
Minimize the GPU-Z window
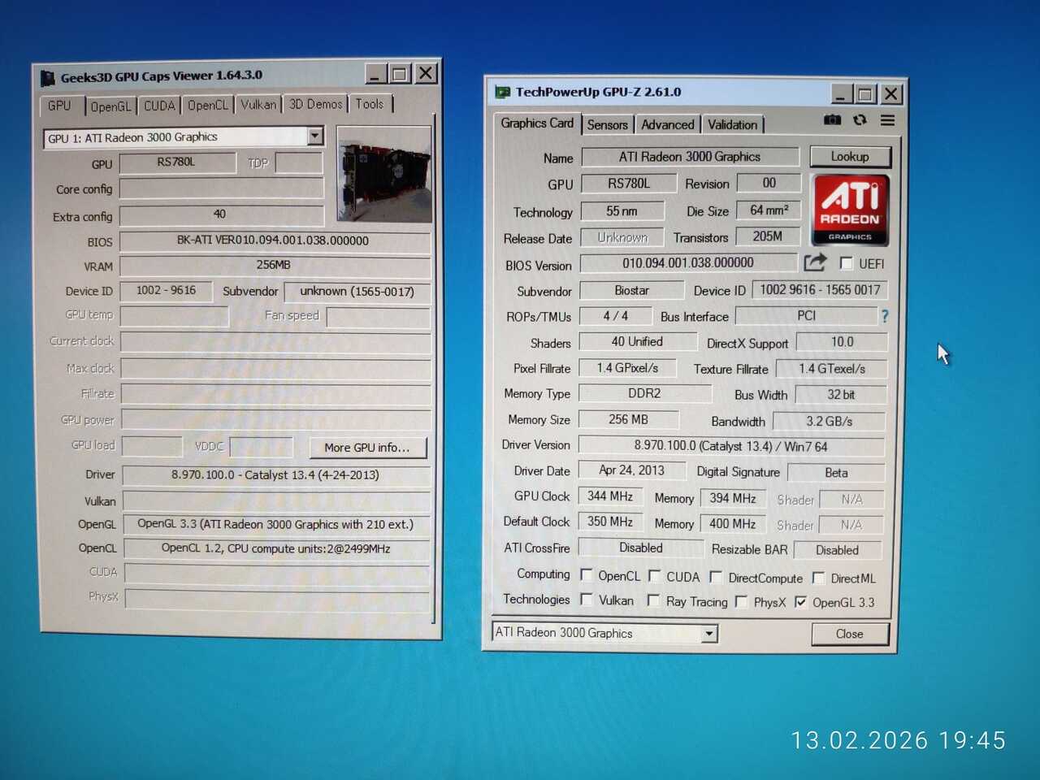(x=841, y=94)
